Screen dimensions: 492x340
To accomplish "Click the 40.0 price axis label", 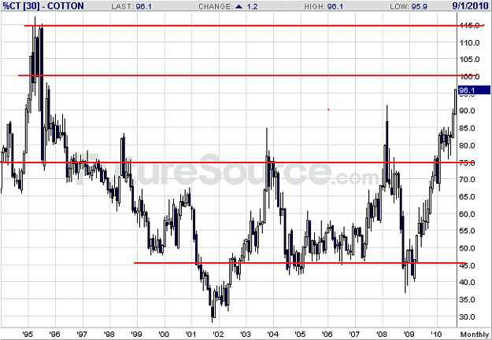I will (x=469, y=283).
